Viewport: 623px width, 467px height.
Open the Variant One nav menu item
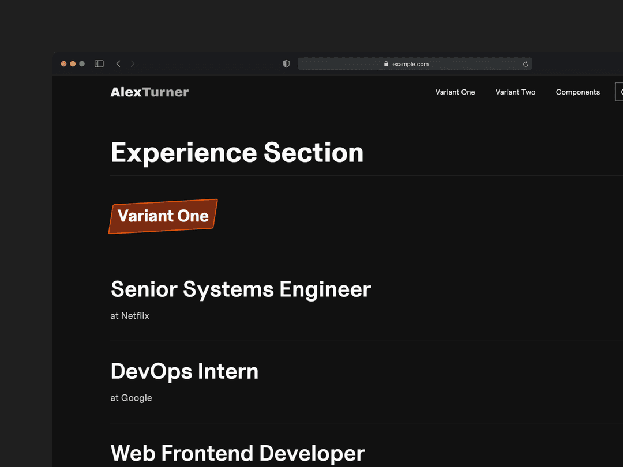pyautogui.click(x=455, y=92)
